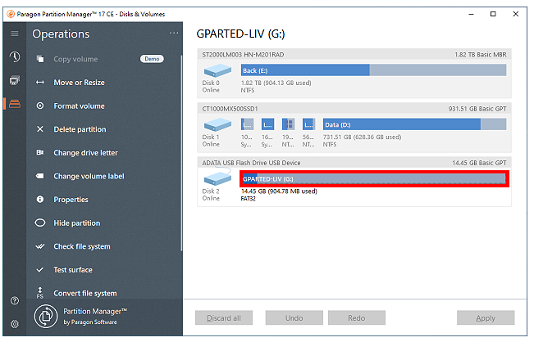
Task: Click the Demo badge next to Copy volume
Action: [152, 59]
